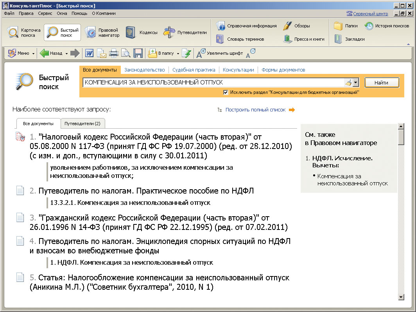
Task: Click the green Назад back arrow
Action: click(44, 53)
